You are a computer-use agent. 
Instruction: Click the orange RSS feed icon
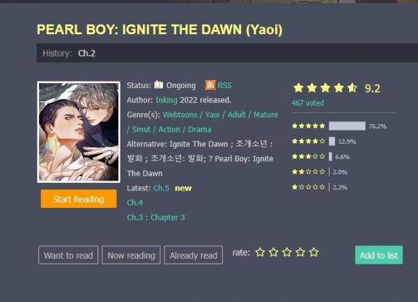click(x=210, y=85)
